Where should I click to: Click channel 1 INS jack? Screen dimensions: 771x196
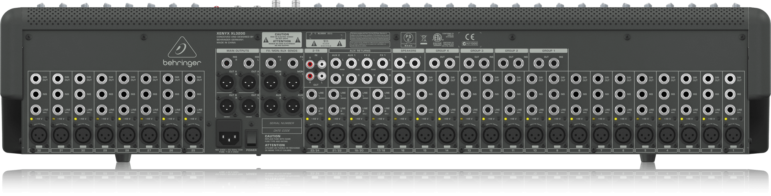(729, 94)
